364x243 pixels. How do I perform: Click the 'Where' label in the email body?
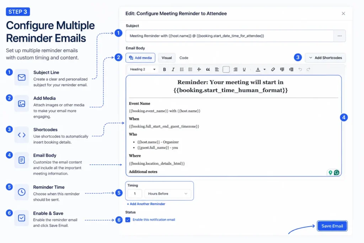click(x=135, y=155)
